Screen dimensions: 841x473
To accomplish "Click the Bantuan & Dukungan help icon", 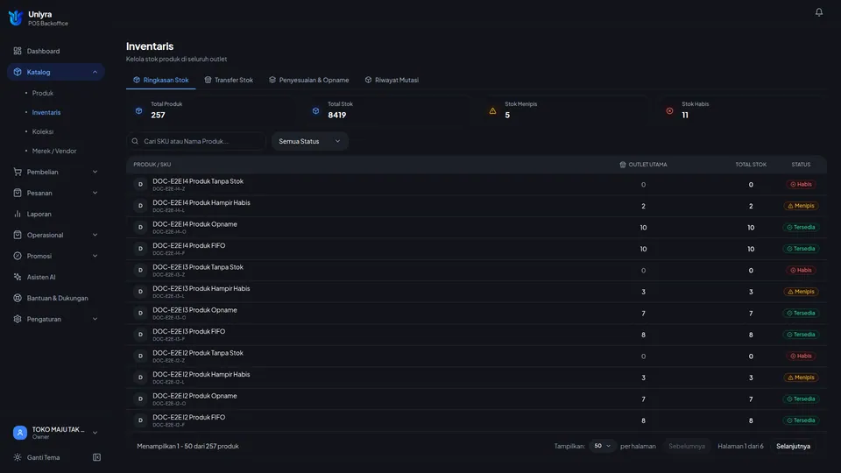I will pos(18,298).
